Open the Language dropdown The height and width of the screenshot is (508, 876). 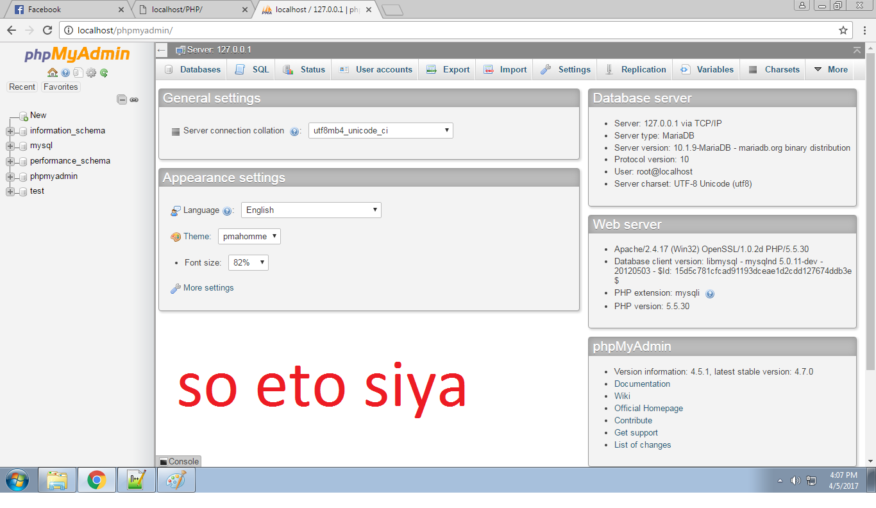(310, 210)
